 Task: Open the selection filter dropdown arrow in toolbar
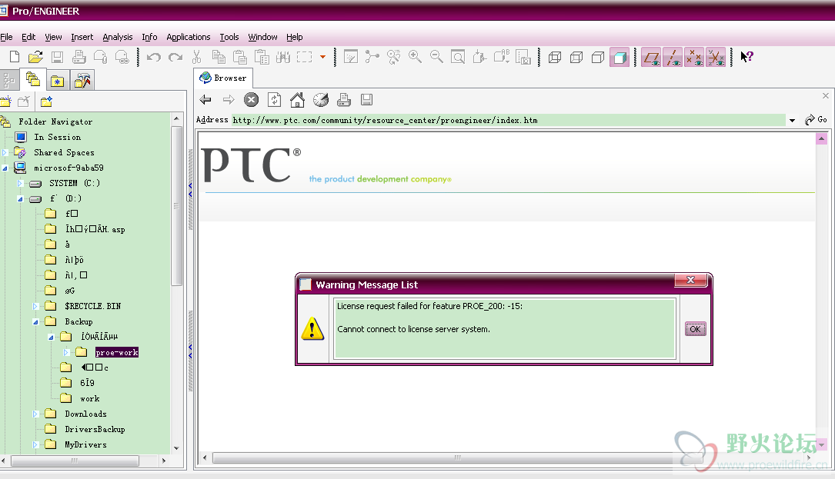click(x=322, y=57)
